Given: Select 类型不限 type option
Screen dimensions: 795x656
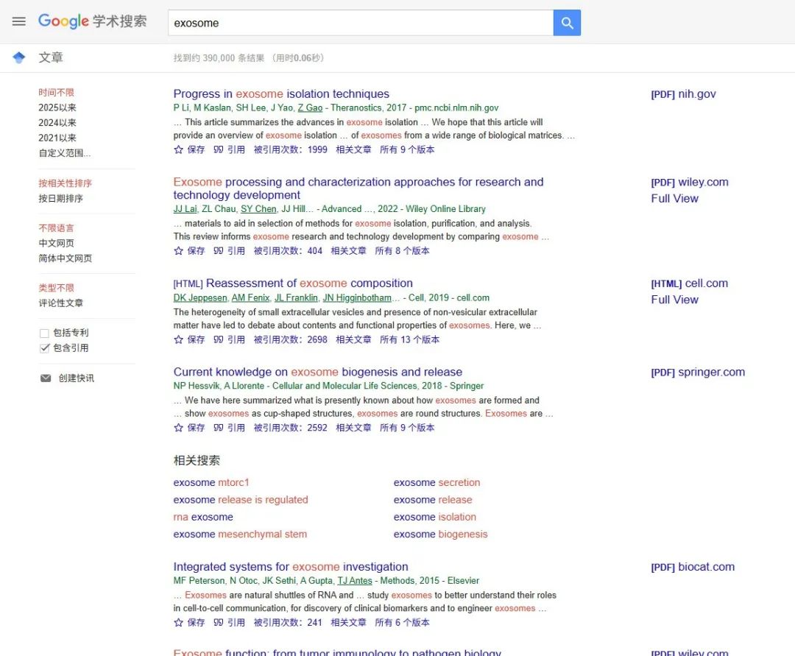Looking at the screenshot, I should click(x=56, y=288).
